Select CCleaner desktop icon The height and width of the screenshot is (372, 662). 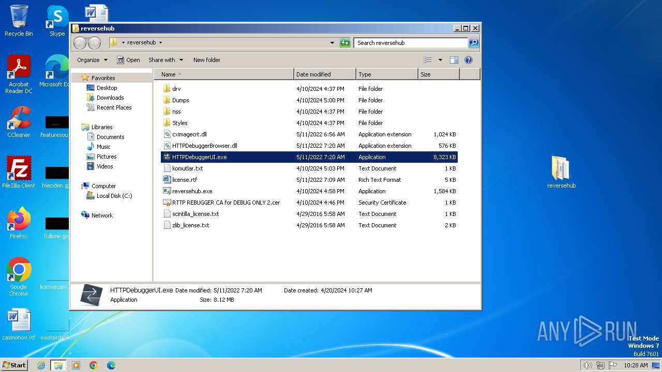click(x=19, y=122)
